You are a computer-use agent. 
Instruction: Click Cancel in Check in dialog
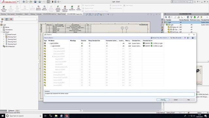(176, 100)
